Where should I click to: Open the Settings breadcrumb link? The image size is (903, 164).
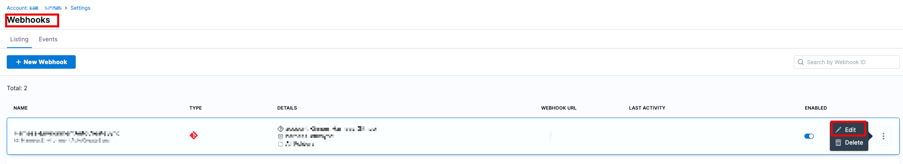[80, 8]
